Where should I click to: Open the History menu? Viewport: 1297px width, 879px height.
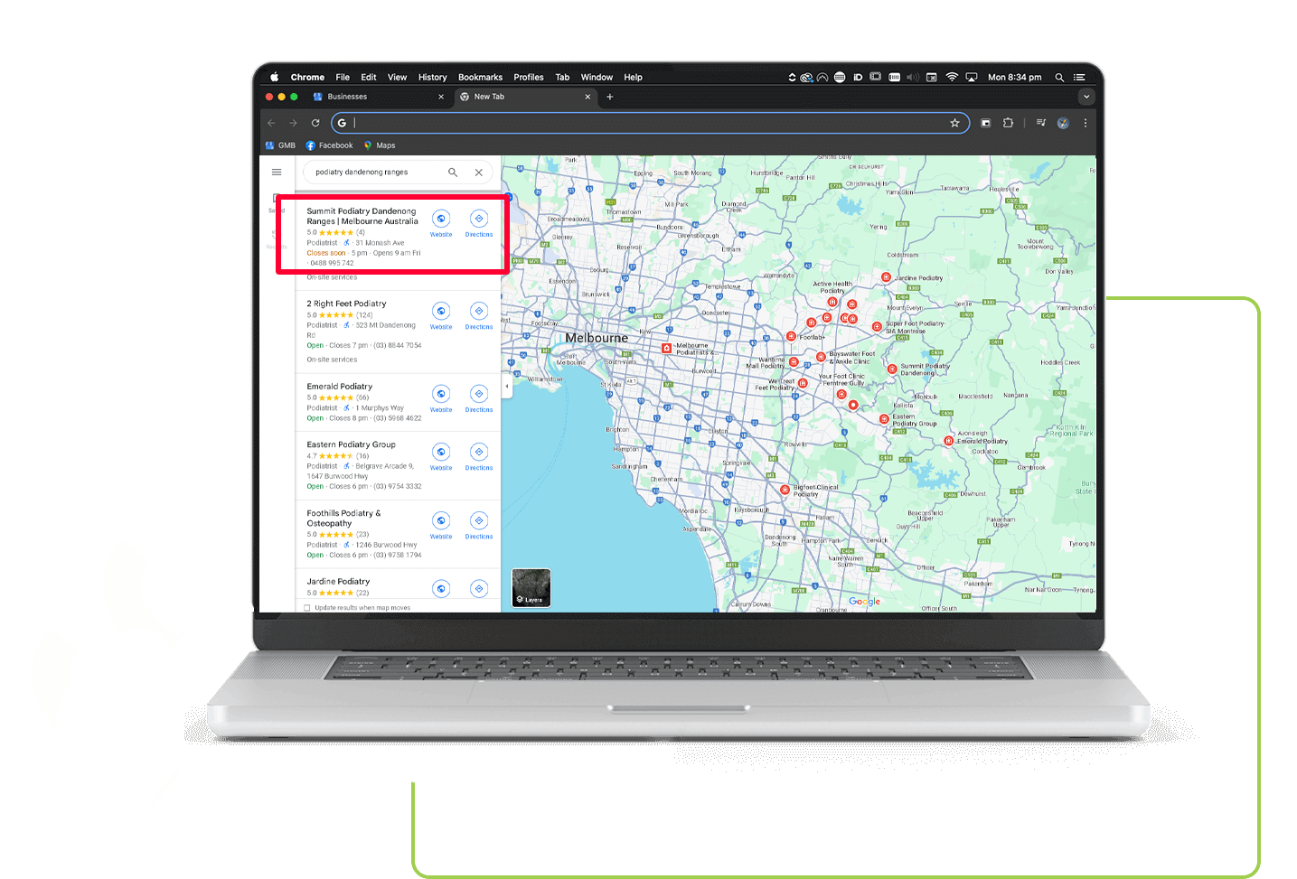pos(432,77)
